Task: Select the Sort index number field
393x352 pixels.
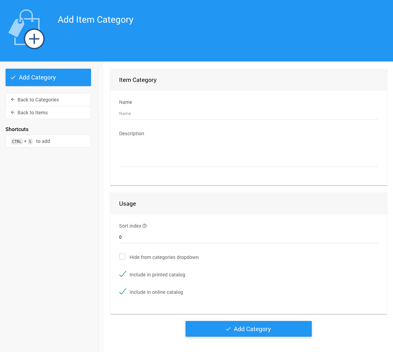Action: pyautogui.click(x=248, y=237)
